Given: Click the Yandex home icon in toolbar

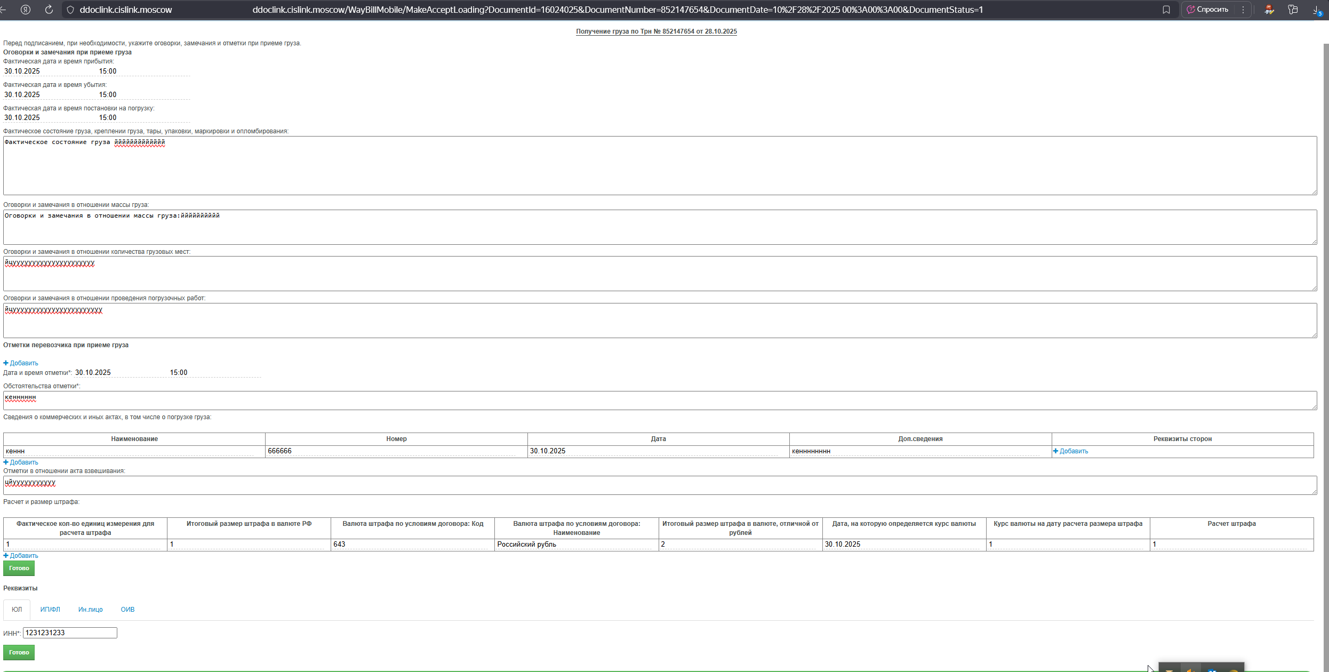Looking at the screenshot, I should point(26,10).
